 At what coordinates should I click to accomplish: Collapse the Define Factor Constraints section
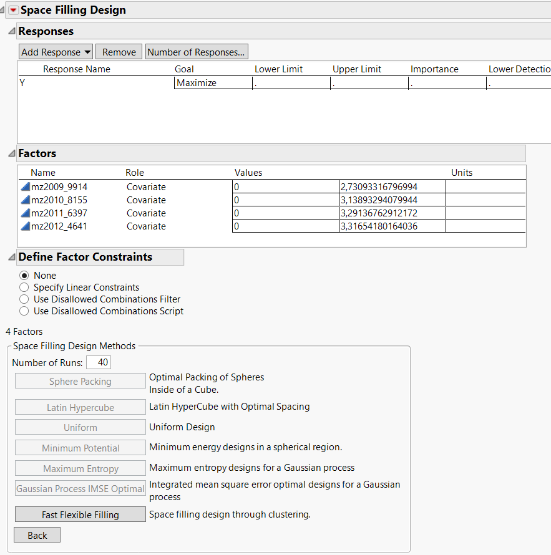[11, 257]
